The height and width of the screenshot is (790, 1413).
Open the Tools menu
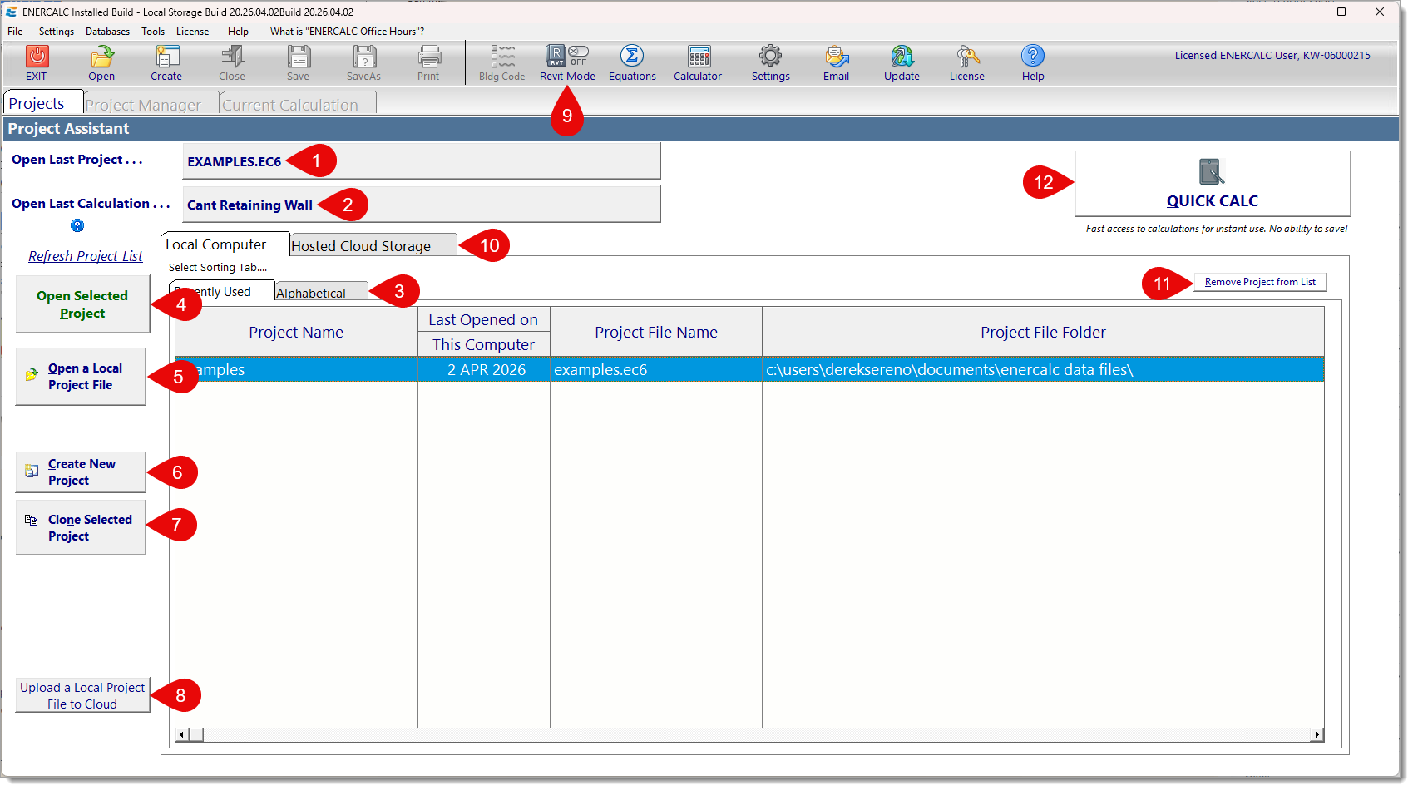coord(153,32)
